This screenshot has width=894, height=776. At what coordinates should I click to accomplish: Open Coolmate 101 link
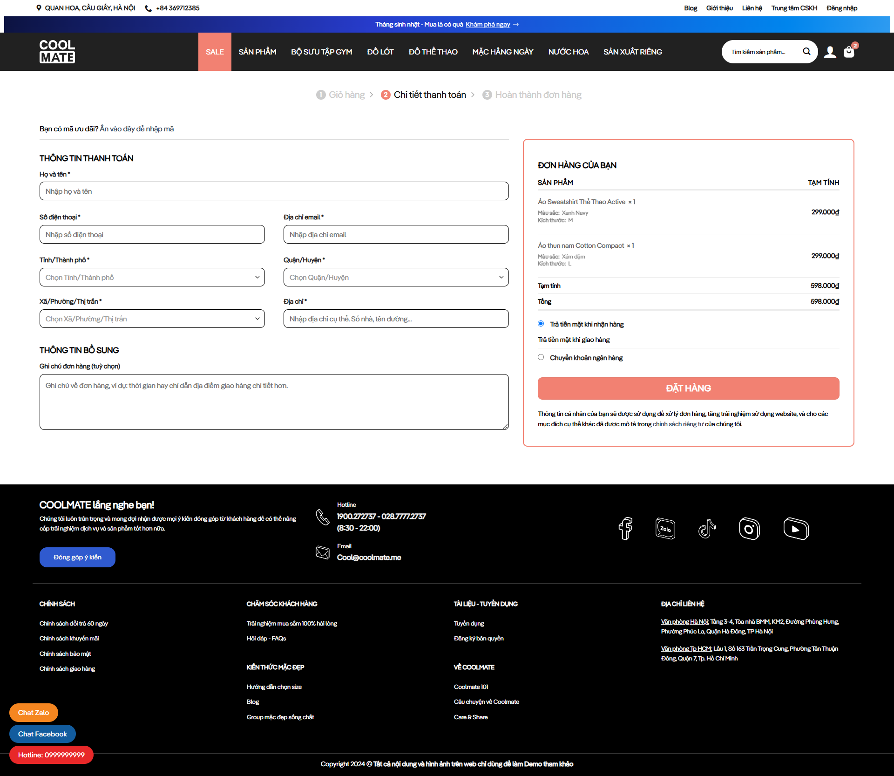[471, 687]
